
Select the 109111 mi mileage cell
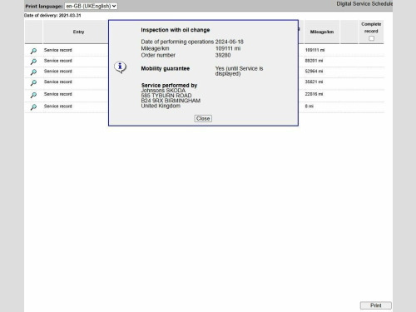(314, 50)
